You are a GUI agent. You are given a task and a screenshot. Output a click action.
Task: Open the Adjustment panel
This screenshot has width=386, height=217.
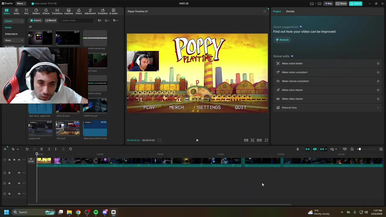(x=90, y=11)
